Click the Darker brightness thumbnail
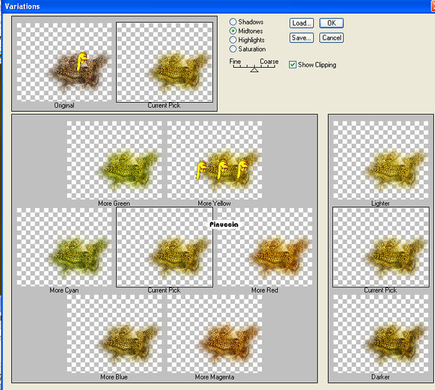This screenshot has height=390, width=435. pos(380,333)
